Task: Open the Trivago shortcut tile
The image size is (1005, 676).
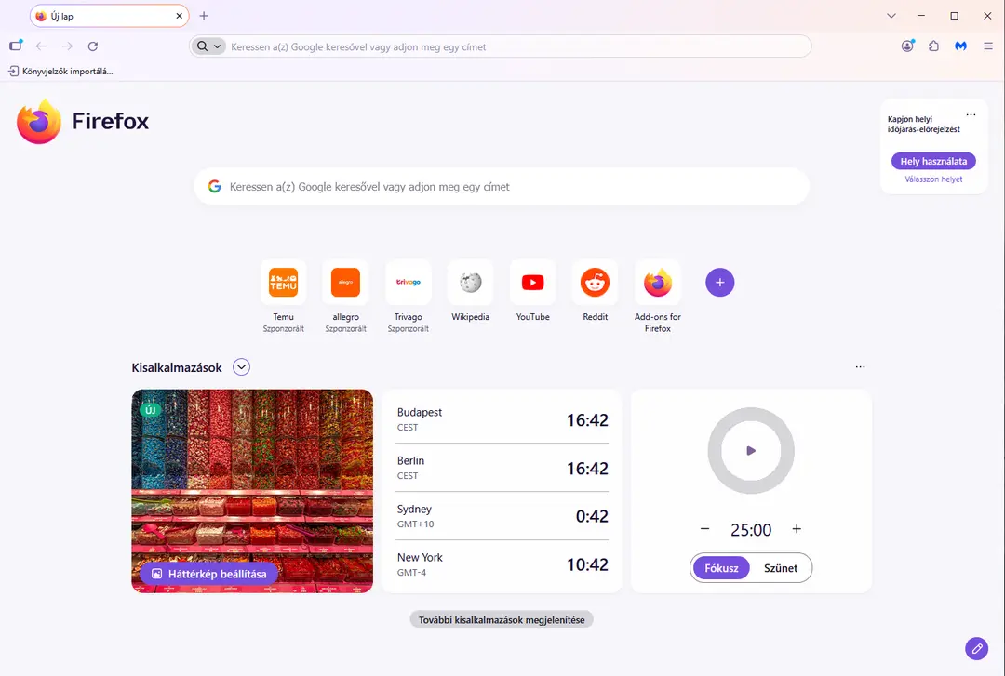Action: [x=409, y=283]
